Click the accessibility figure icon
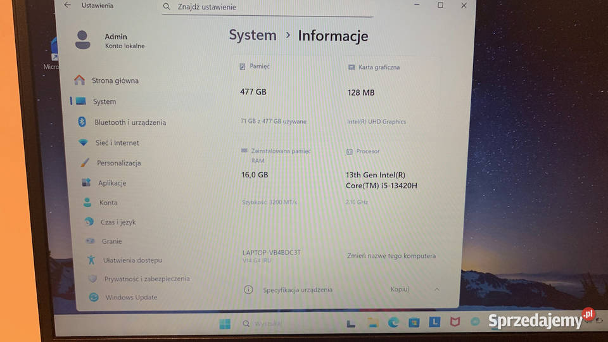The width and height of the screenshot is (608, 342). (91, 260)
